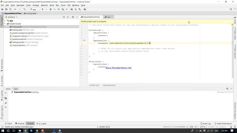Click the Search Everywhere magnifier icon

(231, 9)
